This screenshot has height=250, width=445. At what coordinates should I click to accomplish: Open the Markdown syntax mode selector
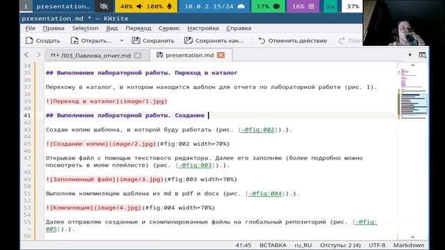click(409, 245)
